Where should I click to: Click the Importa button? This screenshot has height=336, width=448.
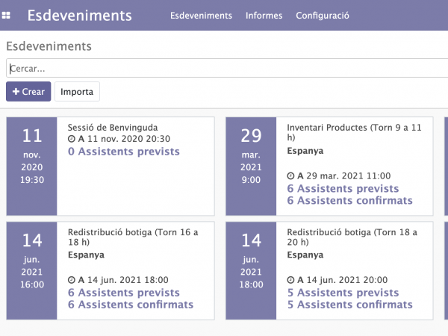[77, 91]
